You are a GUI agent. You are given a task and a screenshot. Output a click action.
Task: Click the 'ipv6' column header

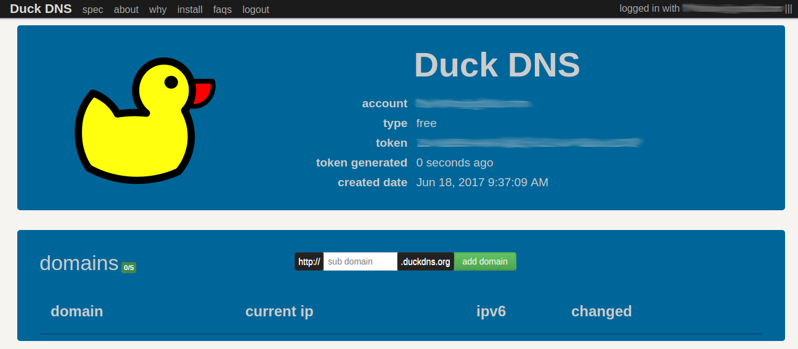(x=491, y=311)
